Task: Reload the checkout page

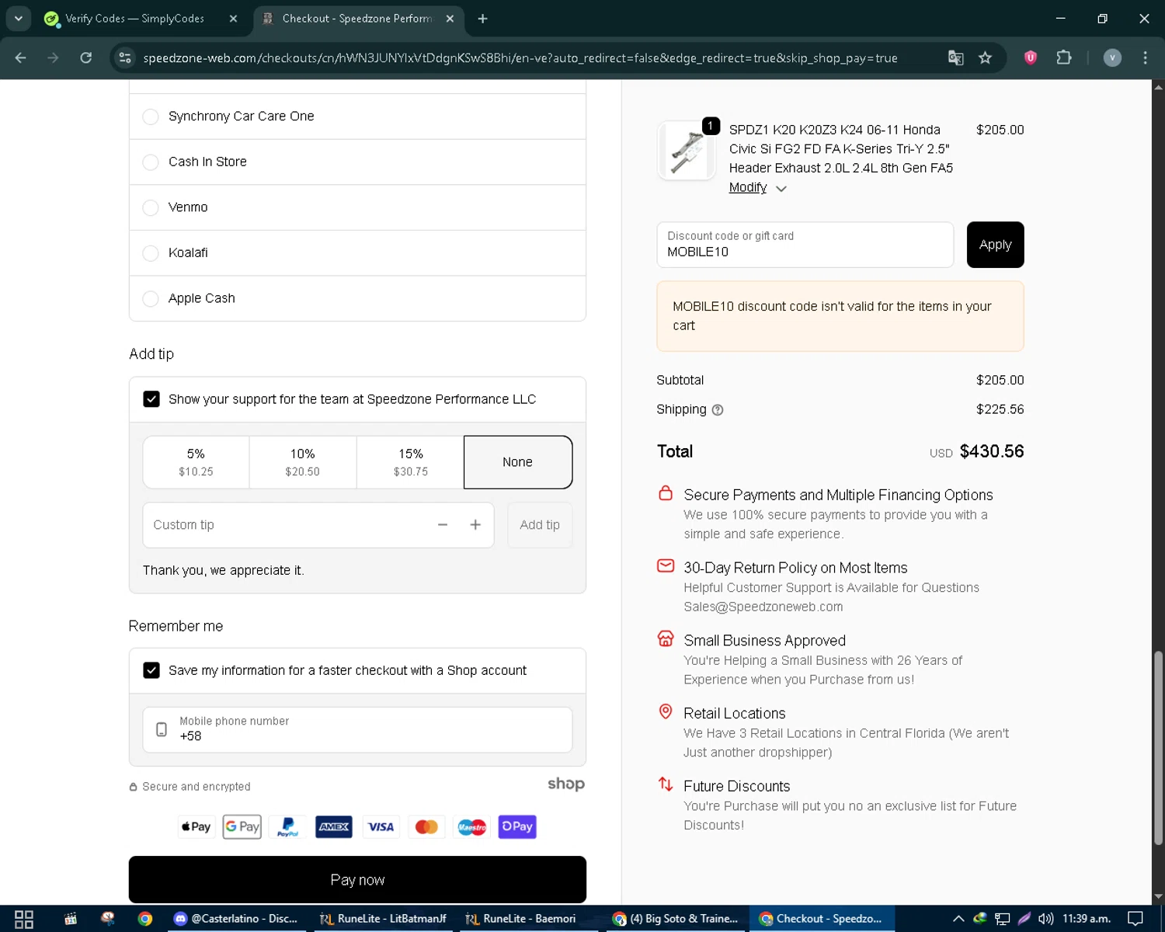Action: (x=86, y=57)
